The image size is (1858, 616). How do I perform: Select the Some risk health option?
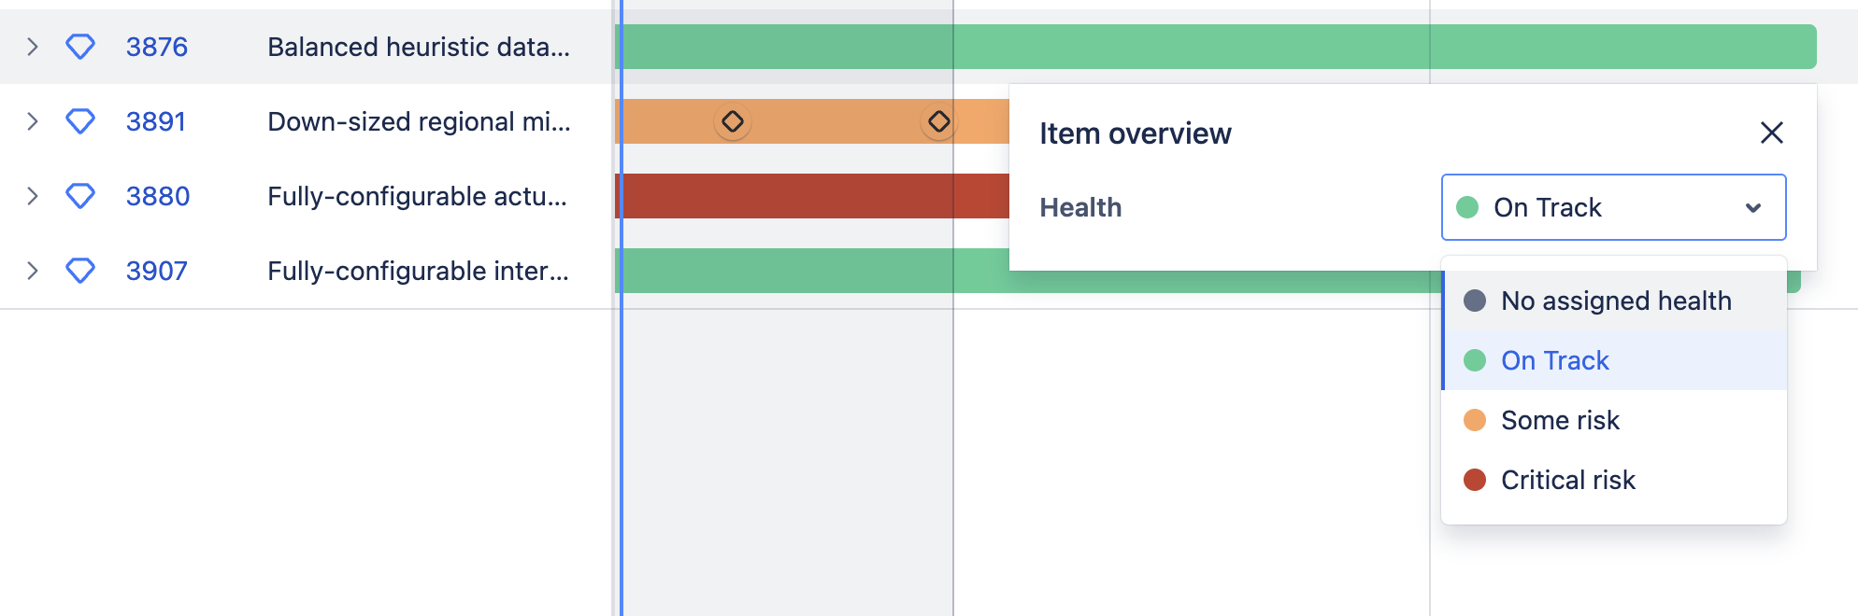tap(1560, 420)
